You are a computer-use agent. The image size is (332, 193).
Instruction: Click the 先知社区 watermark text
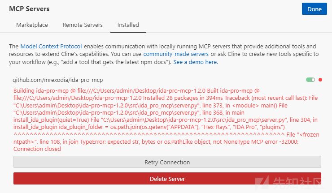pos(298,183)
